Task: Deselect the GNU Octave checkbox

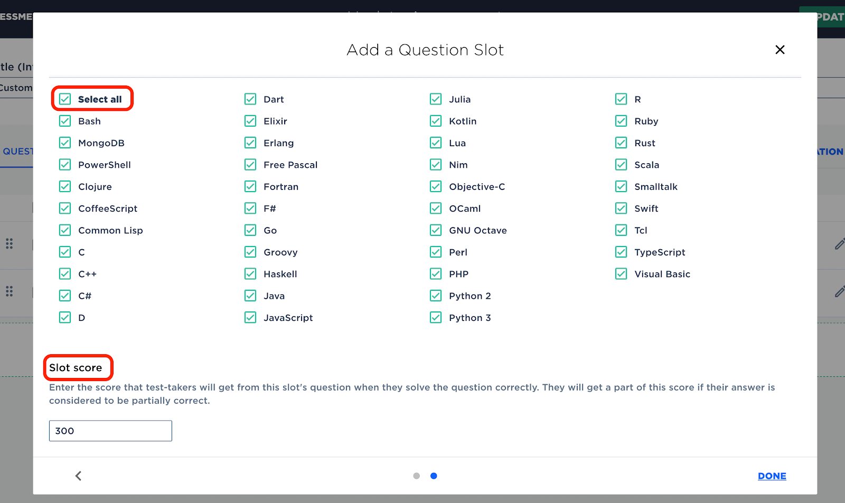Action: pyautogui.click(x=436, y=231)
